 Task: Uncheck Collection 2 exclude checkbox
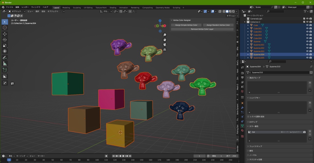304,22
